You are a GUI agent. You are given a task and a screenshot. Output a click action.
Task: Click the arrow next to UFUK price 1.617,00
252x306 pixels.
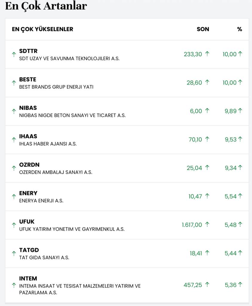207,224
